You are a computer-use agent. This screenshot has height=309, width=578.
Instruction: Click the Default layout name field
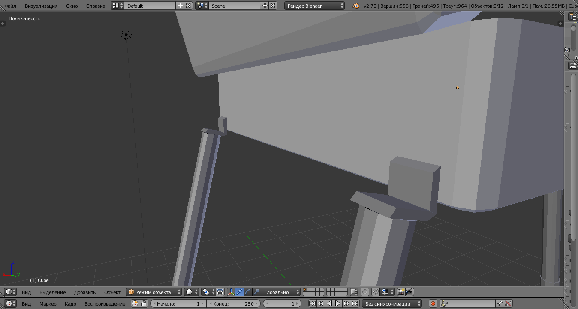[150, 6]
